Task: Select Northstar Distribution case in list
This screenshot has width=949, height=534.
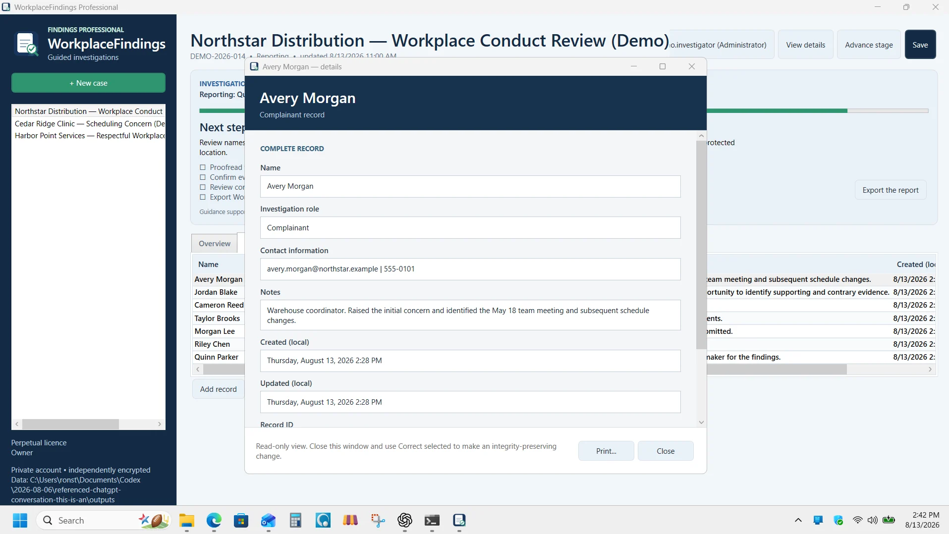Action: [x=89, y=111]
